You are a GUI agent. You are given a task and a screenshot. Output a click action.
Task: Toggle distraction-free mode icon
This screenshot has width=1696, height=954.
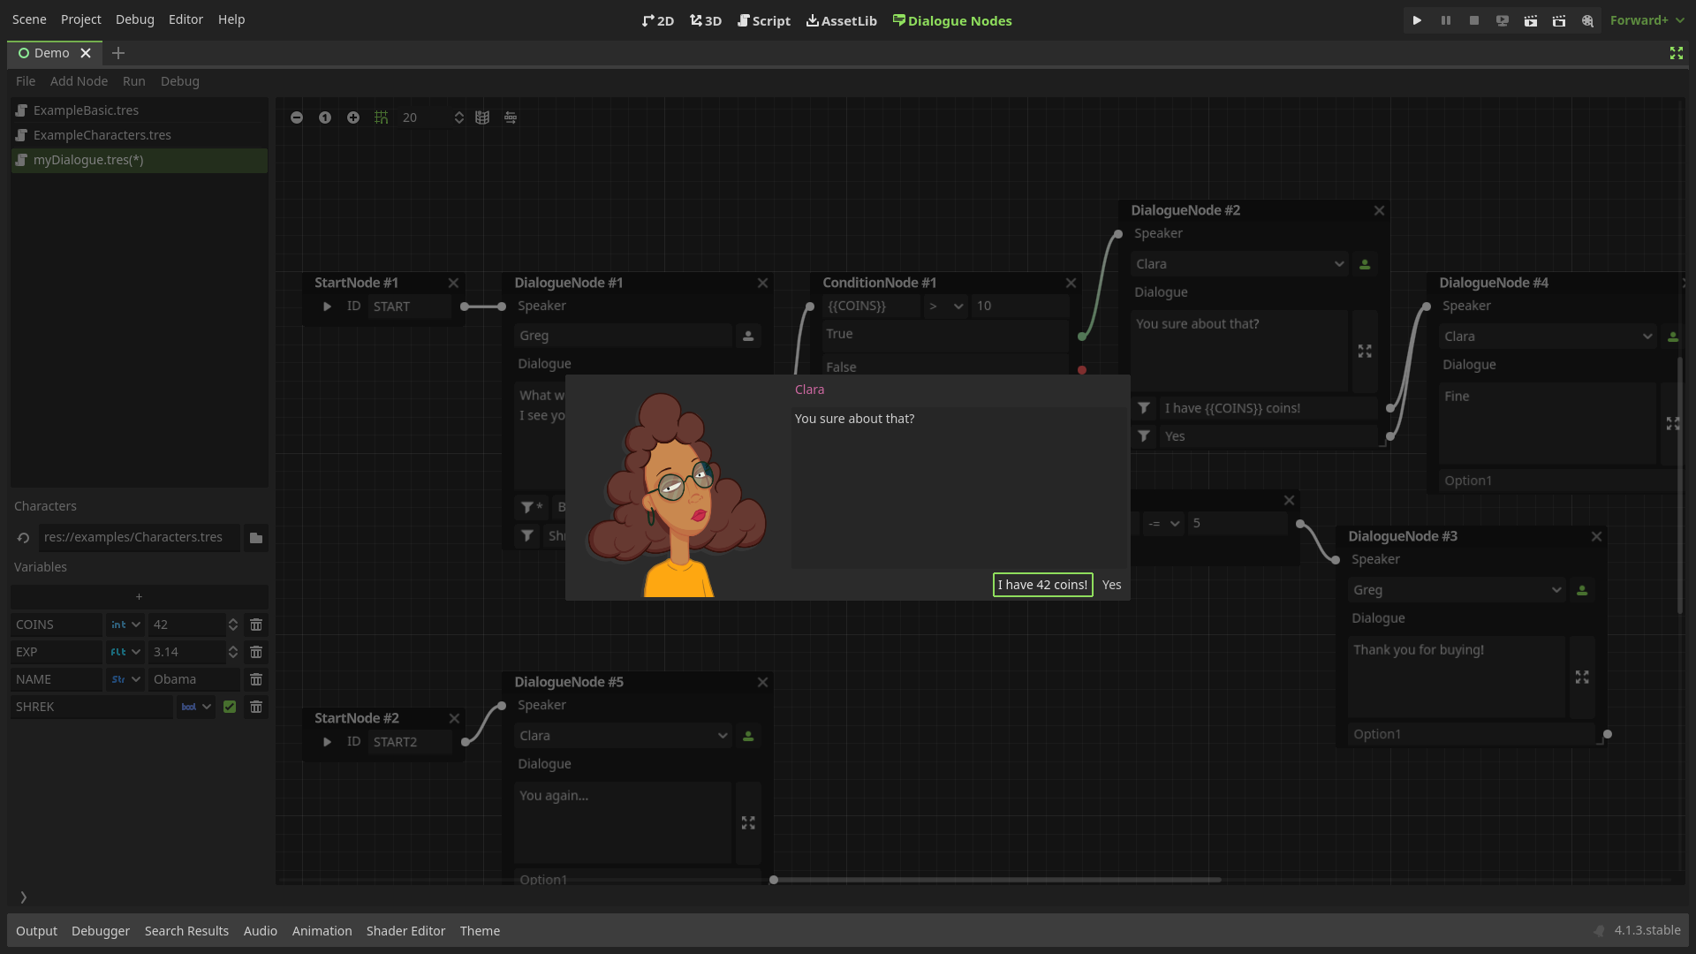(1676, 53)
